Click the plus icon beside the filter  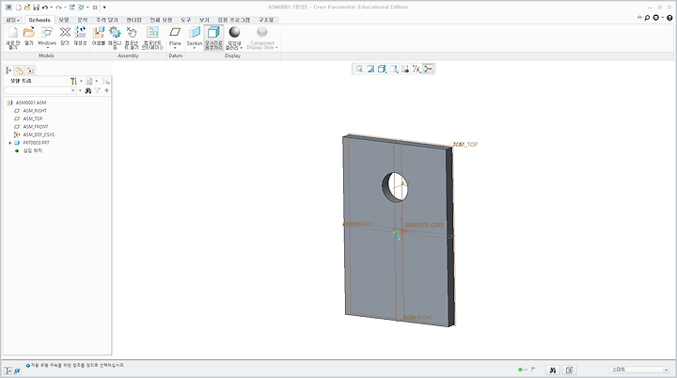coord(106,90)
